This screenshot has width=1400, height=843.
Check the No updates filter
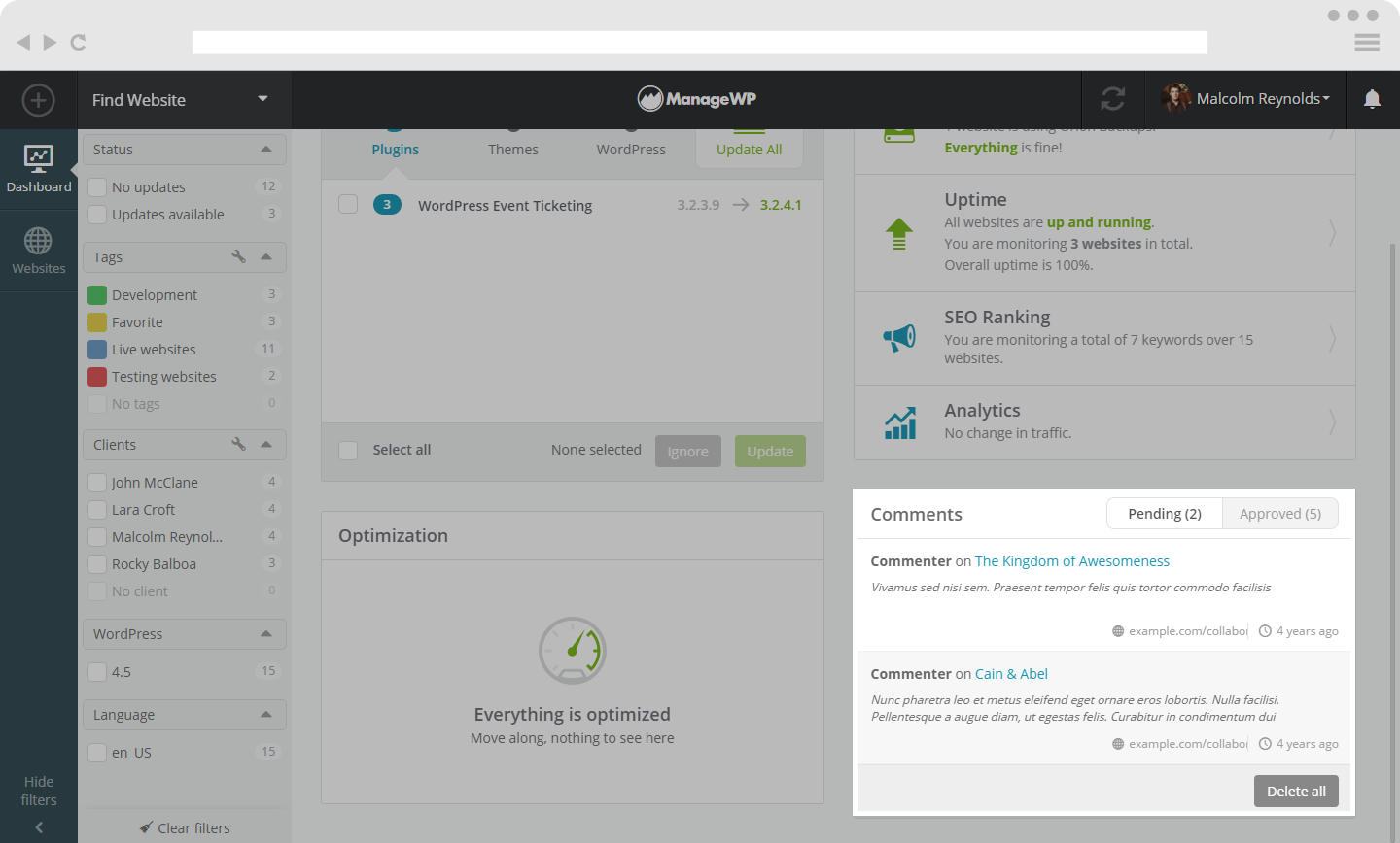click(97, 186)
